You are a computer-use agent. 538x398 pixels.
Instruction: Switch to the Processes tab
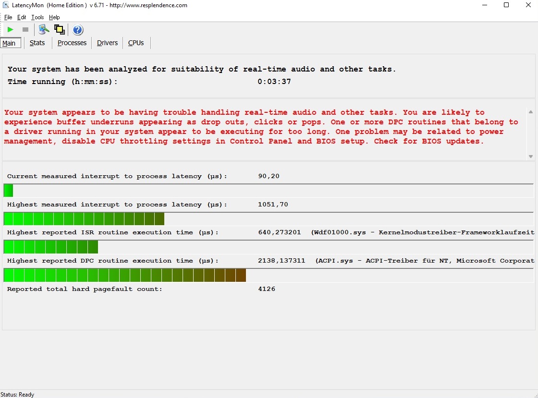click(x=72, y=43)
